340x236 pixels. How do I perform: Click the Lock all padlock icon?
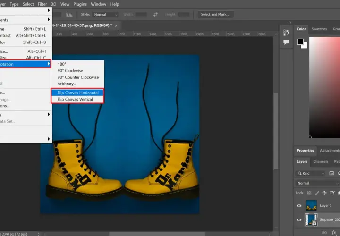tap(339, 193)
